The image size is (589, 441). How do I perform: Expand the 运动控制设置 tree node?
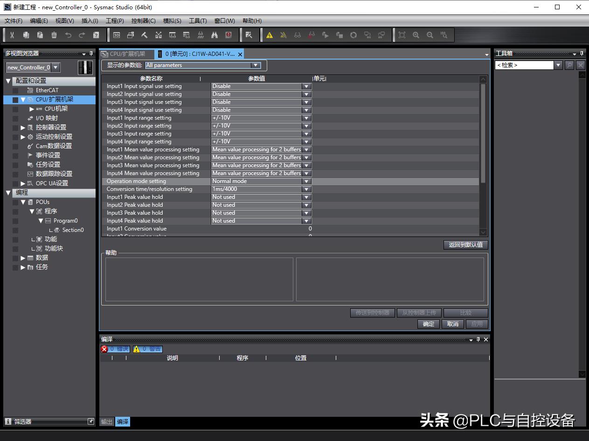23,137
